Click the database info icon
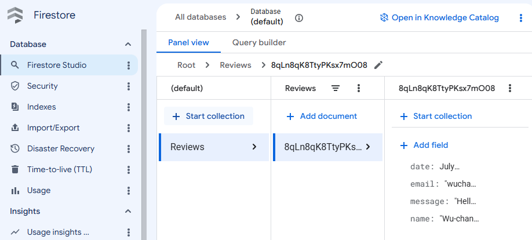532x240 pixels. pyautogui.click(x=299, y=18)
